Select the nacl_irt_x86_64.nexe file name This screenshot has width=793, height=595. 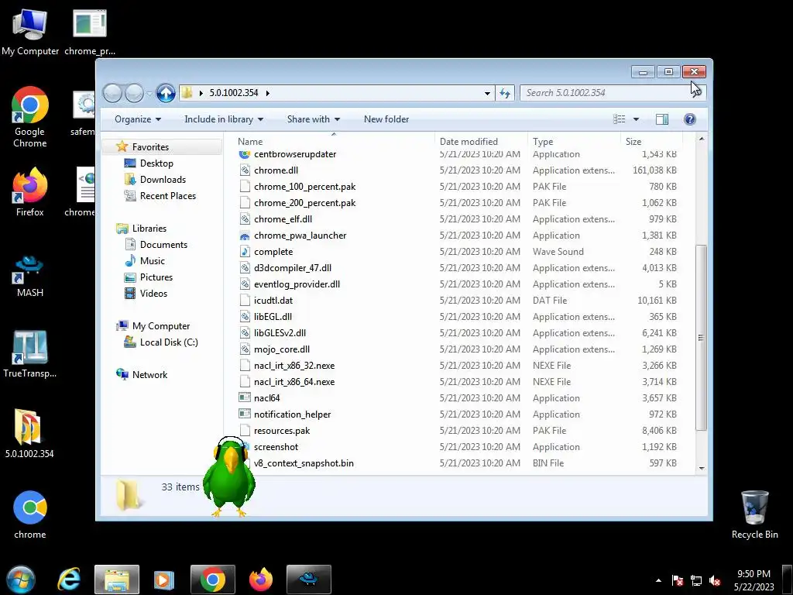point(294,382)
